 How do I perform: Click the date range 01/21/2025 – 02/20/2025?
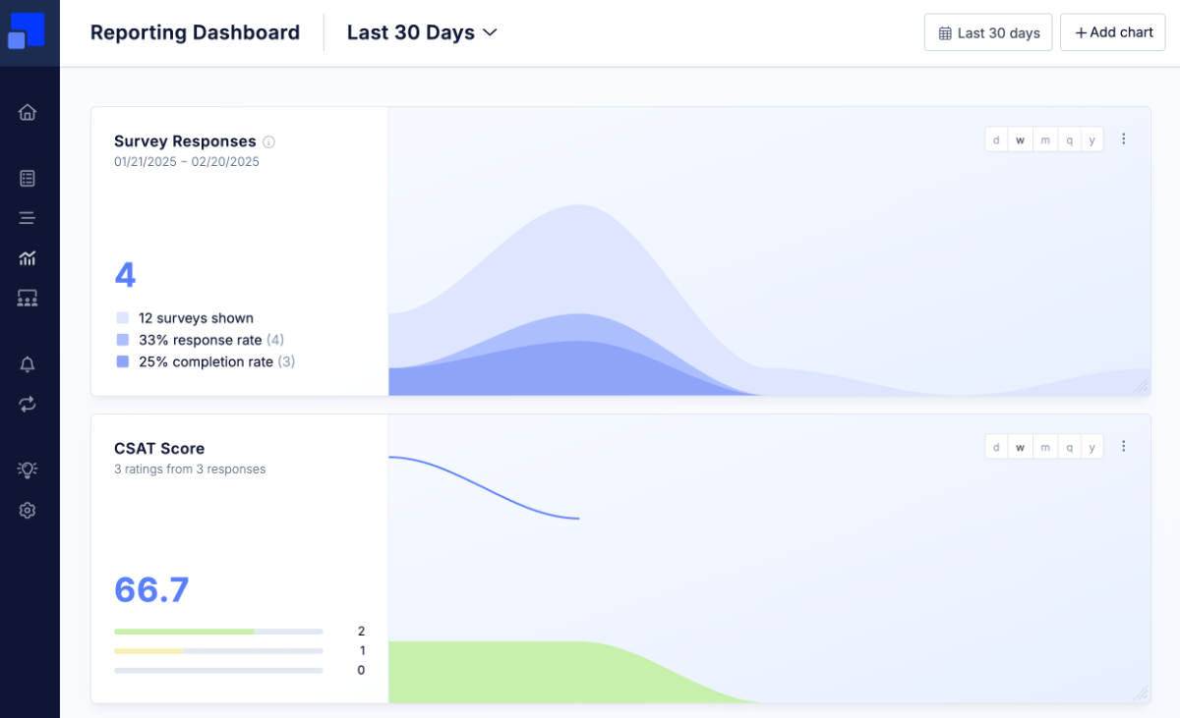click(187, 162)
